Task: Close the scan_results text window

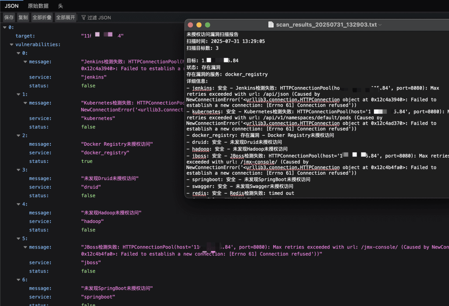Action: pos(190,25)
